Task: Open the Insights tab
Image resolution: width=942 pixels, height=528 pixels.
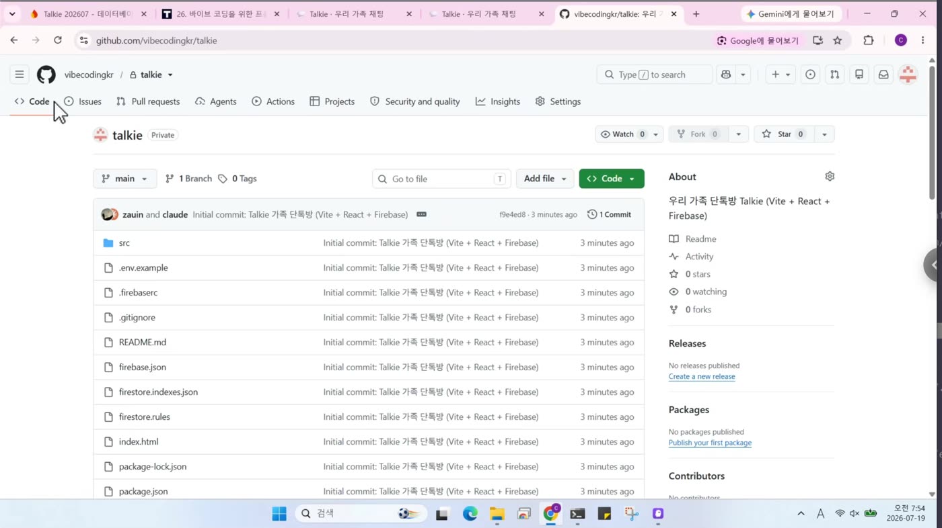Action: click(498, 101)
